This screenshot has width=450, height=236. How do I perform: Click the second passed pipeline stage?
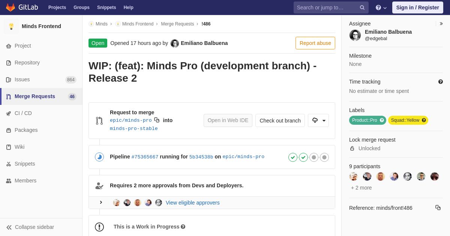tap(303, 157)
